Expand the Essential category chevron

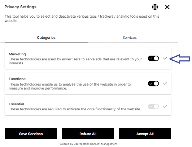[x=165, y=106]
